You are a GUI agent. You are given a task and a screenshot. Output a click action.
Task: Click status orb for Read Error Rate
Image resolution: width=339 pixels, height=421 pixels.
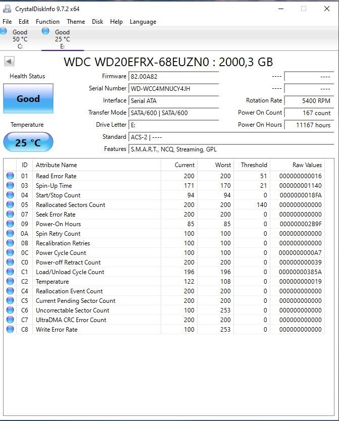click(10, 176)
